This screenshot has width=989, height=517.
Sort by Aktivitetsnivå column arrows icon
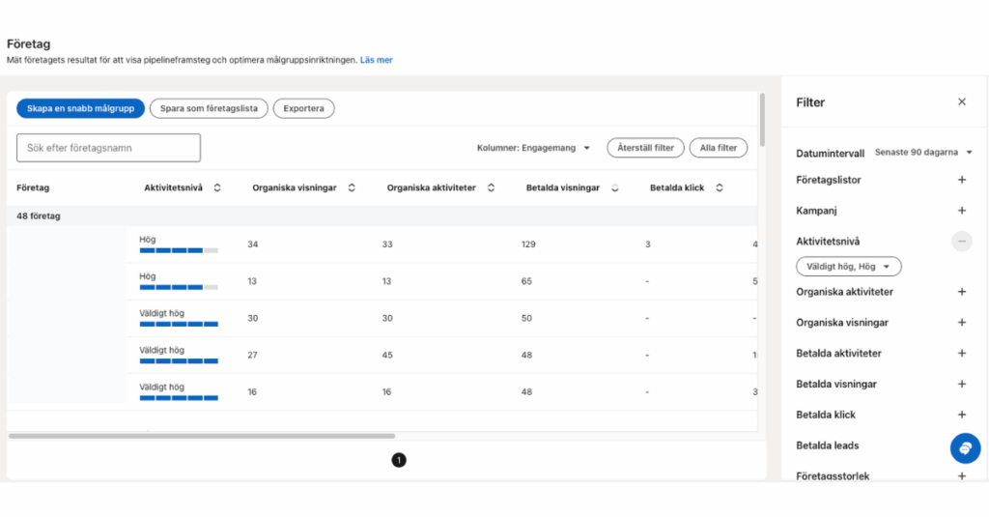pyautogui.click(x=217, y=187)
